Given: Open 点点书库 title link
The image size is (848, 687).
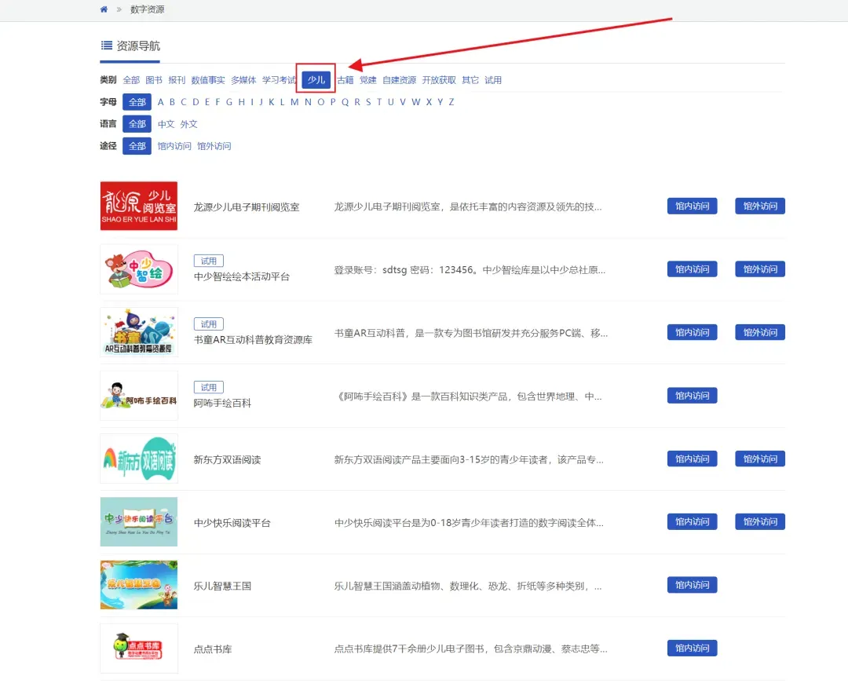Looking at the screenshot, I should click(213, 649).
